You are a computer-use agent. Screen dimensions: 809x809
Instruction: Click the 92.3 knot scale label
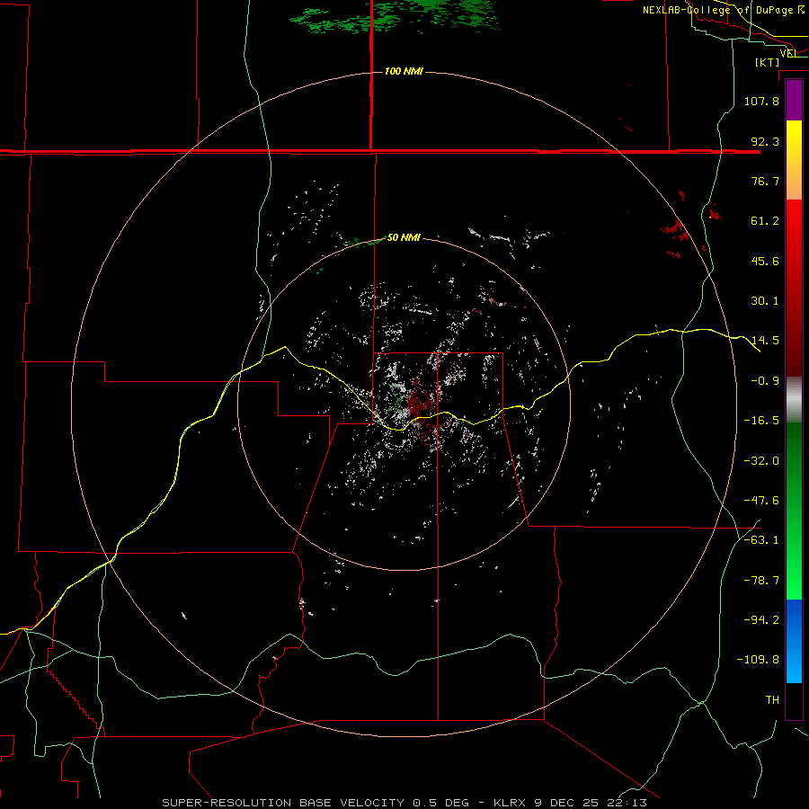765,141
